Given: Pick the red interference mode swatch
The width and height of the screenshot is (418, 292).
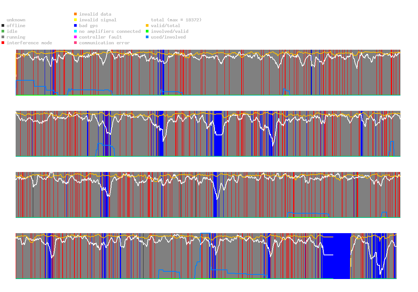Looking at the screenshot, I should 3,43.
